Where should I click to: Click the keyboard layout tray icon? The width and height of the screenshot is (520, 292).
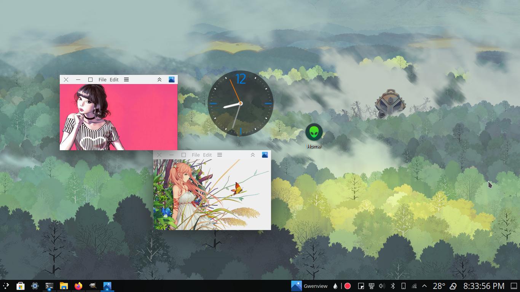tap(372, 286)
